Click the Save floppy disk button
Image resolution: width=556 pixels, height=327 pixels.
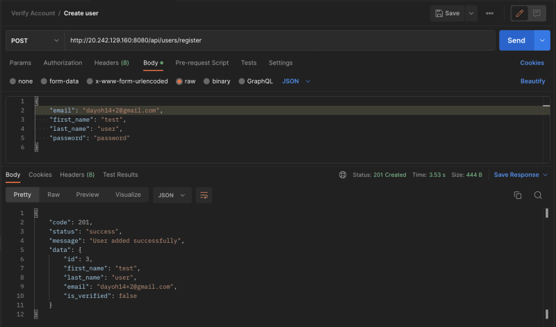click(x=447, y=13)
